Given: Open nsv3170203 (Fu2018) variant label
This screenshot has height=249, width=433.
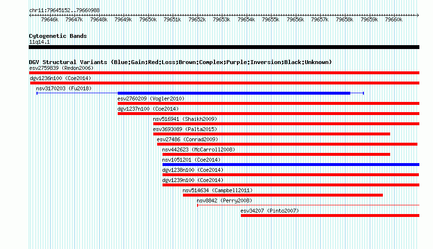Looking at the screenshot, I should tap(64, 88).
